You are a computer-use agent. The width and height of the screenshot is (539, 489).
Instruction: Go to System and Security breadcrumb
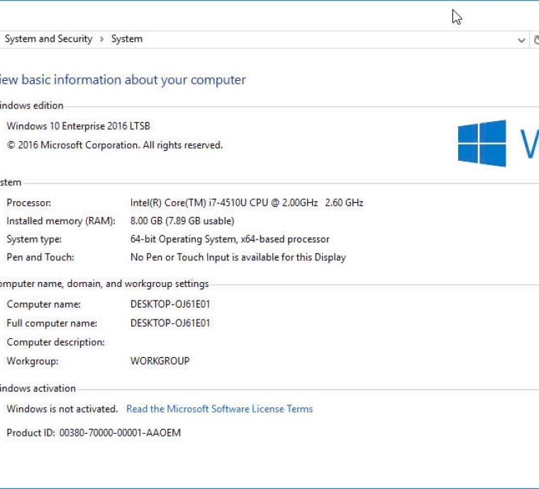click(x=48, y=39)
